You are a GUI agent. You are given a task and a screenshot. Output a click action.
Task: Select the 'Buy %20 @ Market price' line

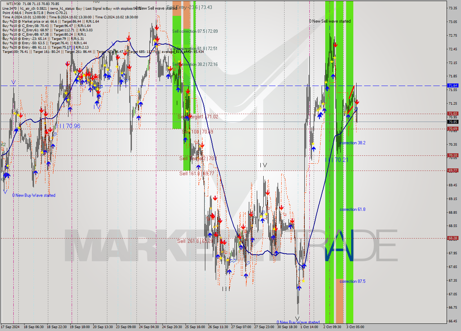[x=50, y=21]
